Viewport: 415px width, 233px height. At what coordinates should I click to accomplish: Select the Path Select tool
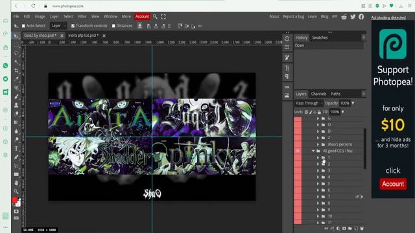tap(16, 166)
